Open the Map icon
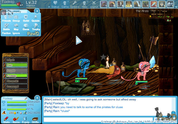This screenshot has height=124, width=178. [16, 27]
